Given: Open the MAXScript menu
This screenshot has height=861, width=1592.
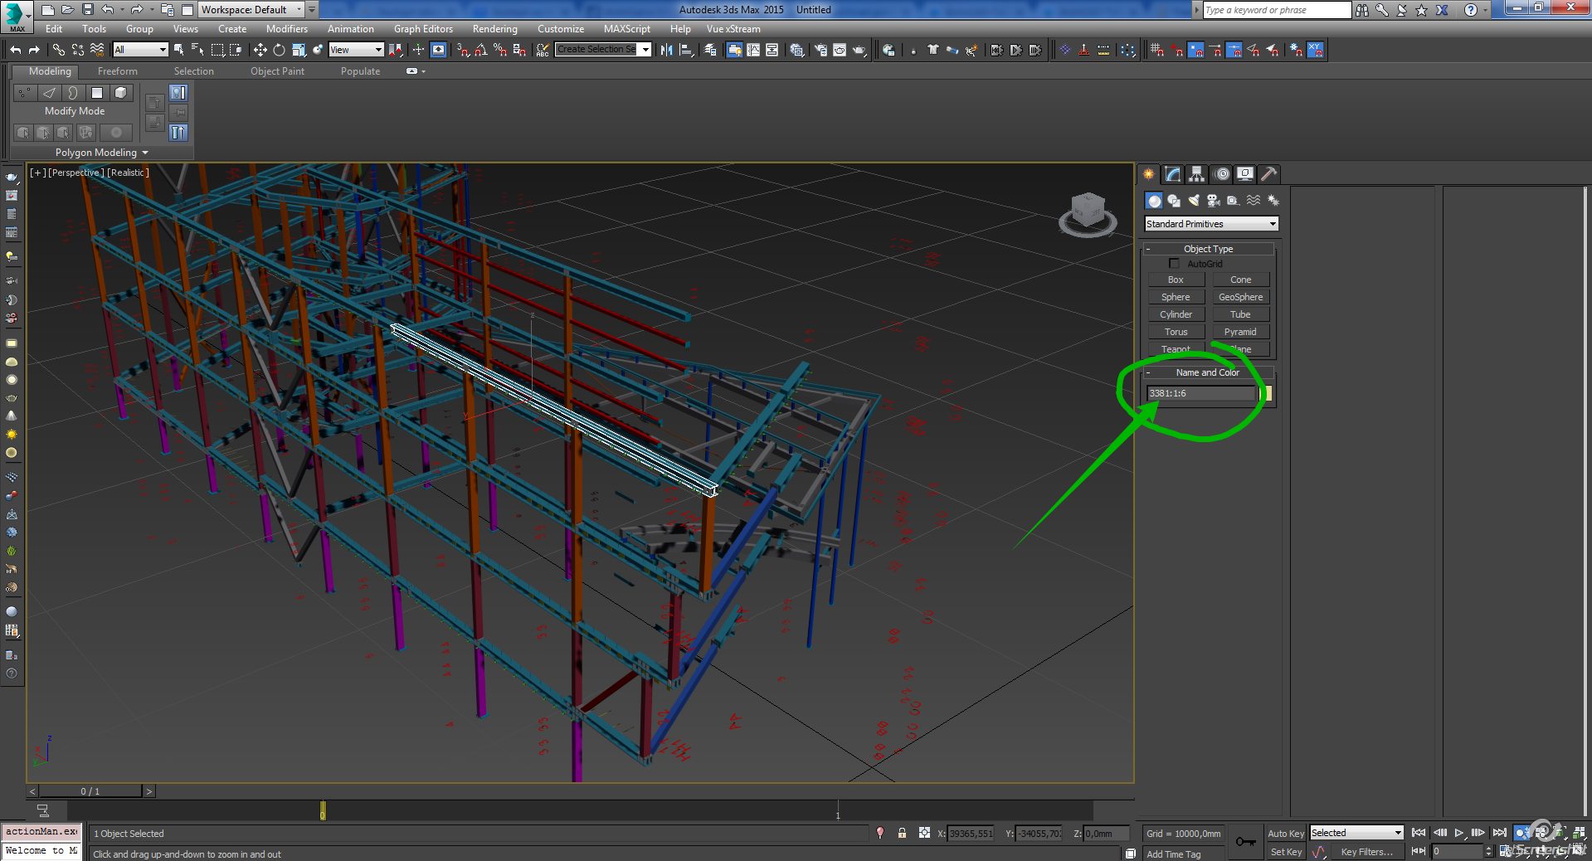Looking at the screenshot, I should pos(626,29).
